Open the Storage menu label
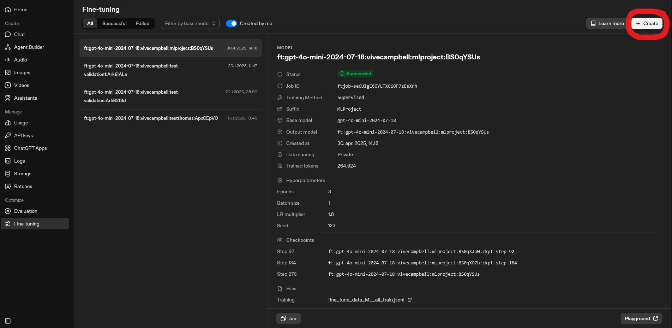This screenshot has width=672, height=328. [23, 174]
